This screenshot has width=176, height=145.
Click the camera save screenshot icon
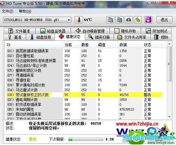click(128, 20)
